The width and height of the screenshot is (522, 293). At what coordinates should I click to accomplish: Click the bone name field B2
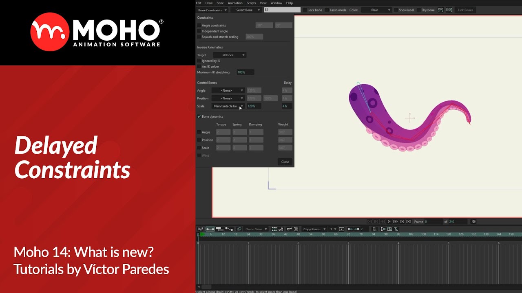coord(282,10)
